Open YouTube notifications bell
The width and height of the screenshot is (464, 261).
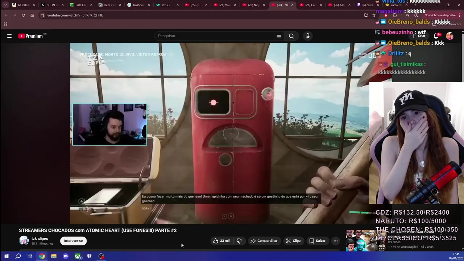(436, 36)
